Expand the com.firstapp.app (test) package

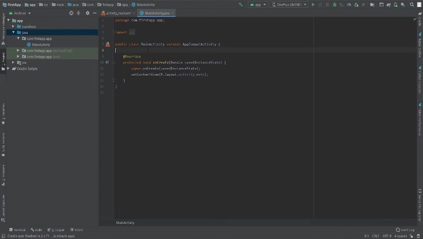click(x=18, y=56)
